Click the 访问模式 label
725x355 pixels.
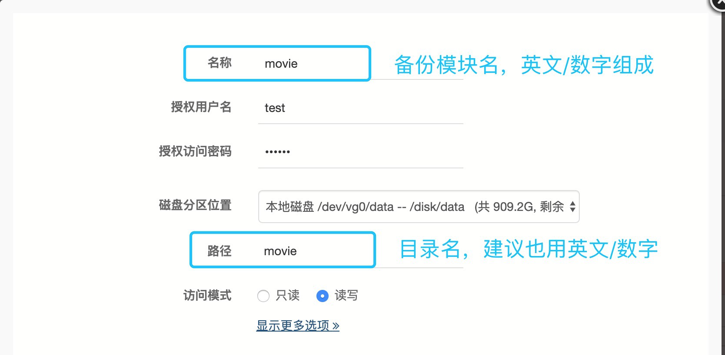tap(207, 296)
